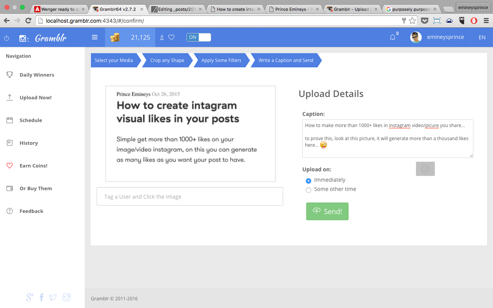Click the owl extension icon
The height and width of the screenshot is (308, 493).
462,21
